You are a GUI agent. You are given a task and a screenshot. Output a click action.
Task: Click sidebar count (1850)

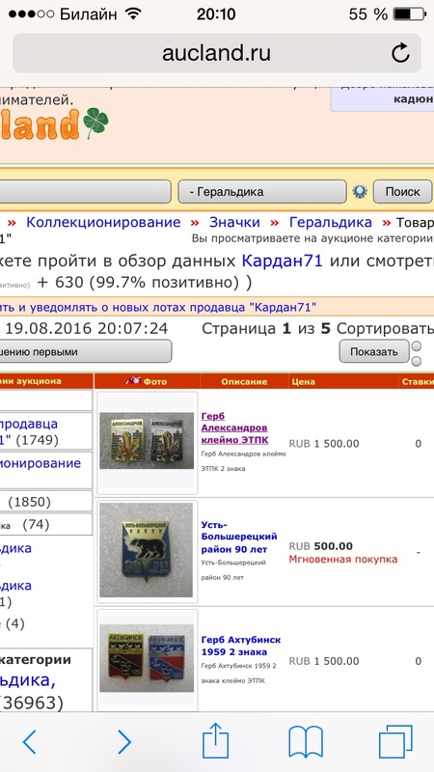coord(29,502)
